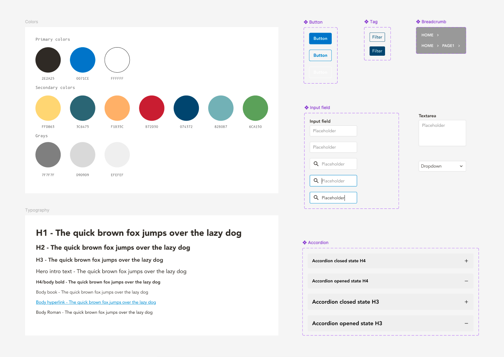Select the 074372 navy swatch
504x357 pixels.
186,108
